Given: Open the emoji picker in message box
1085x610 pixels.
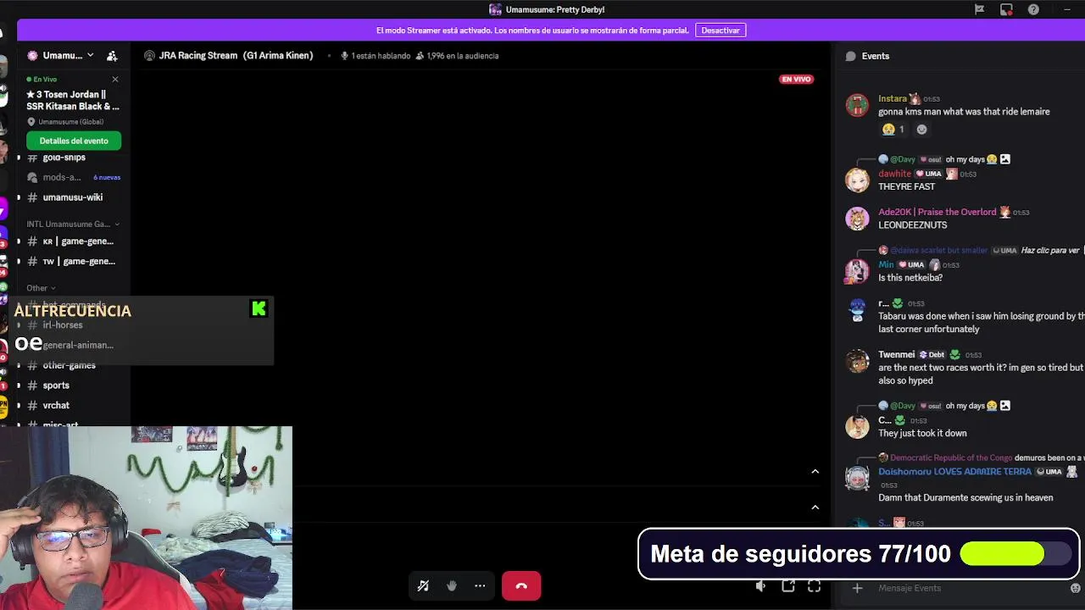Looking at the screenshot, I should [x=1076, y=588].
